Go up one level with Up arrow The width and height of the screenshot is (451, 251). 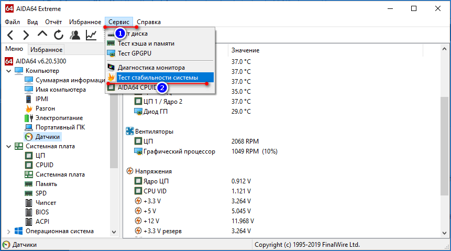coord(42,35)
